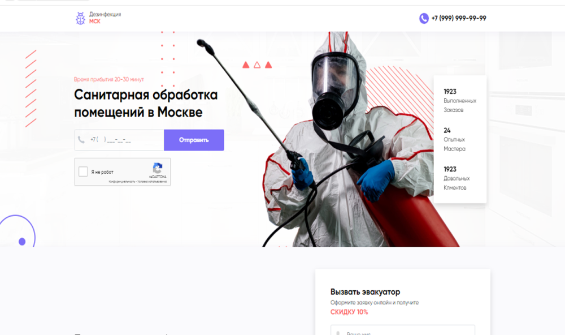Click the person icon in the Ваше имя field
The height and width of the screenshot is (335, 565).
click(338, 333)
